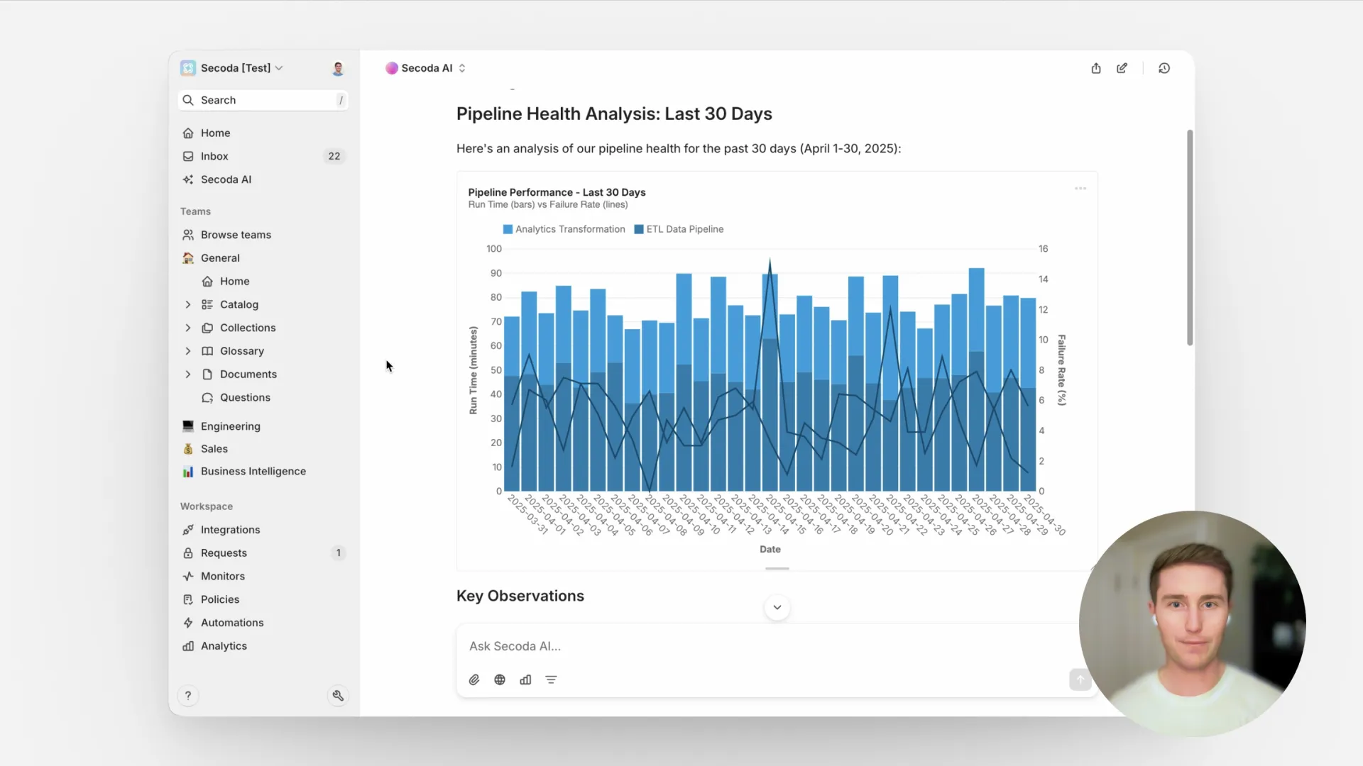Click the share icon in top toolbar
The height and width of the screenshot is (766, 1363).
click(x=1096, y=68)
